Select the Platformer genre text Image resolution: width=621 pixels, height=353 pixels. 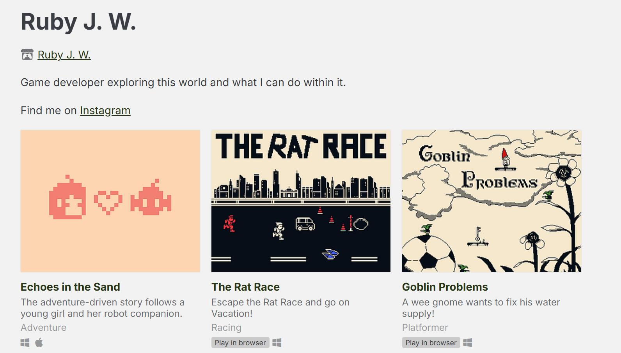(425, 328)
